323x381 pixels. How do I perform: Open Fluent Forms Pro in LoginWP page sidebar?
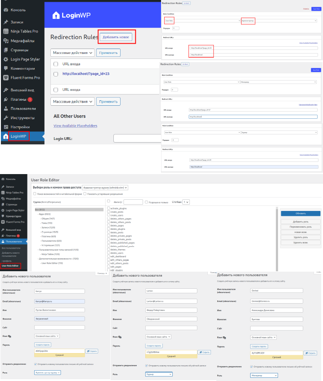tap(25, 78)
